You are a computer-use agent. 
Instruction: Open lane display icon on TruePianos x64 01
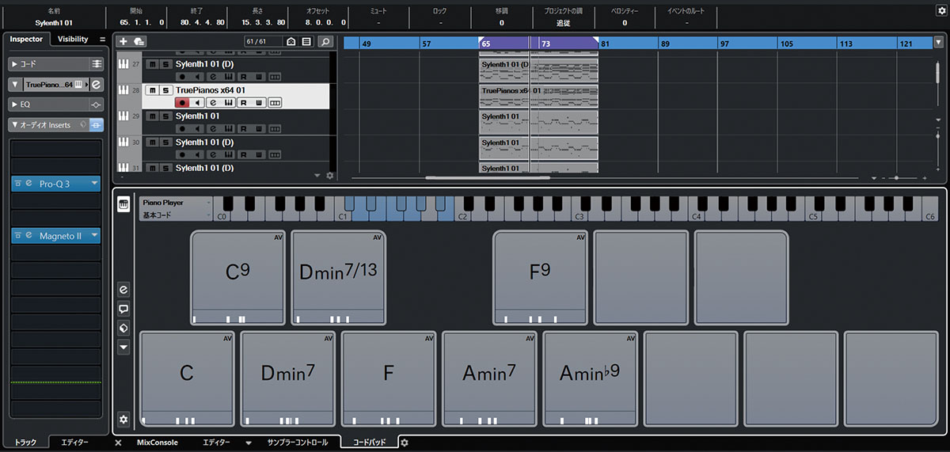click(275, 103)
